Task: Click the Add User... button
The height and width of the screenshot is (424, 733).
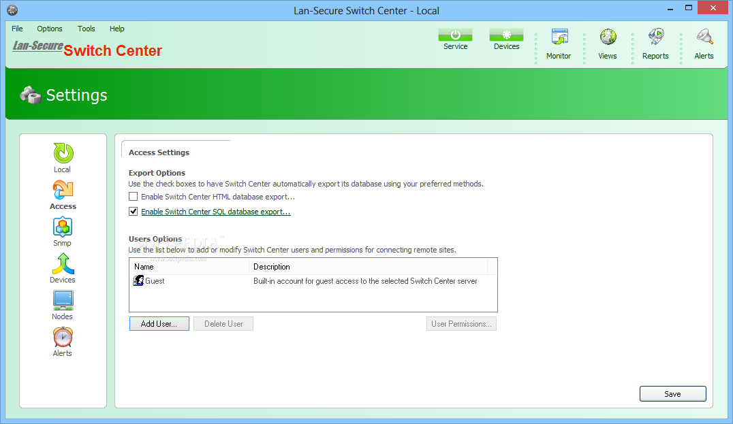Action: [x=159, y=323]
